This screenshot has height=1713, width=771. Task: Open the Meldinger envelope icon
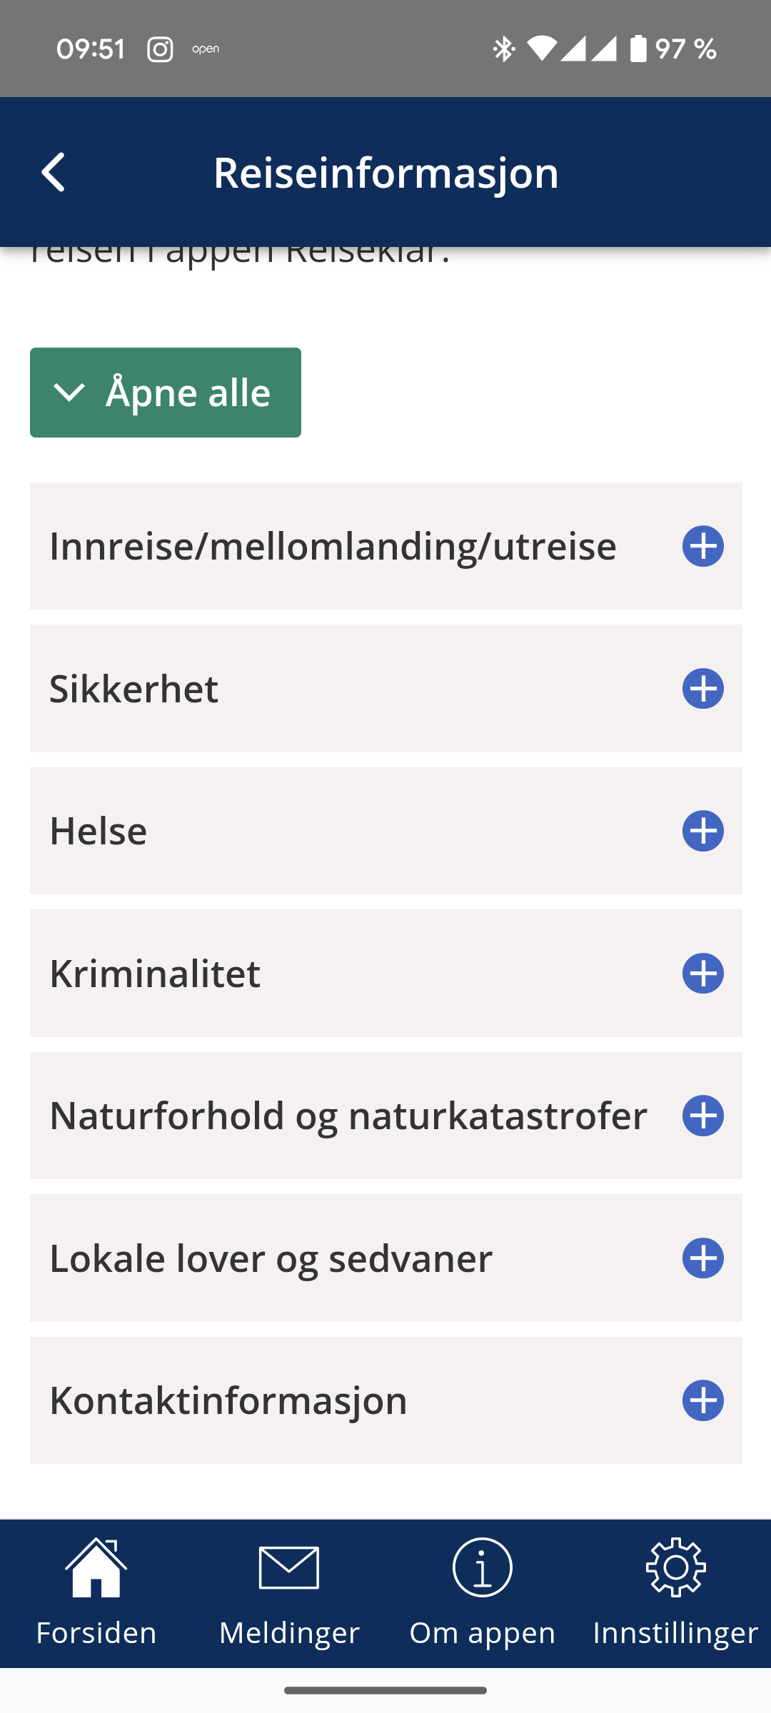pyautogui.click(x=289, y=1567)
